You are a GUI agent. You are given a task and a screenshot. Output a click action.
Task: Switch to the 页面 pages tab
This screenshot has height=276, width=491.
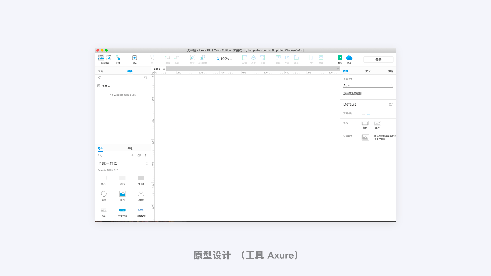(x=100, y=71)
